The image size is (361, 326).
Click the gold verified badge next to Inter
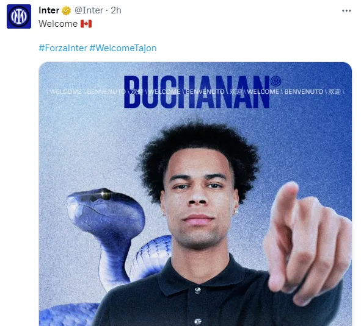point(67,10)
